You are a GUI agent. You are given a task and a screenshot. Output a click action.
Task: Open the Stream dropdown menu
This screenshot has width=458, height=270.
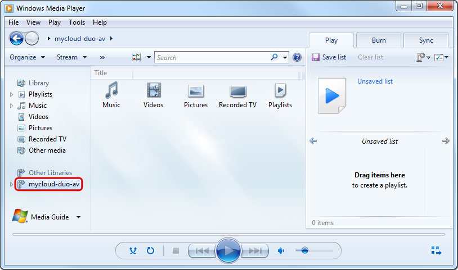(x=71, y=57)
